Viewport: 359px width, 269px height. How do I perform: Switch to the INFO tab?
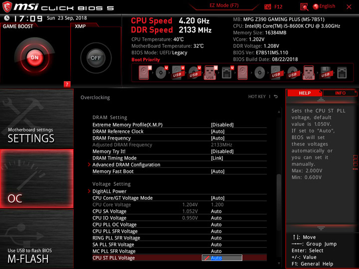click(340, 93)
